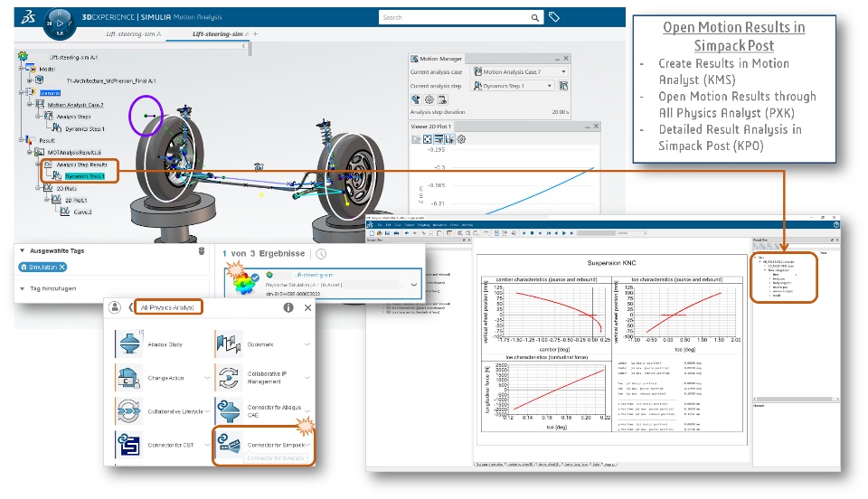Viewport: 868px width, 499px height.
Task: Collapse Model node in tree
Action: point(22,69)
